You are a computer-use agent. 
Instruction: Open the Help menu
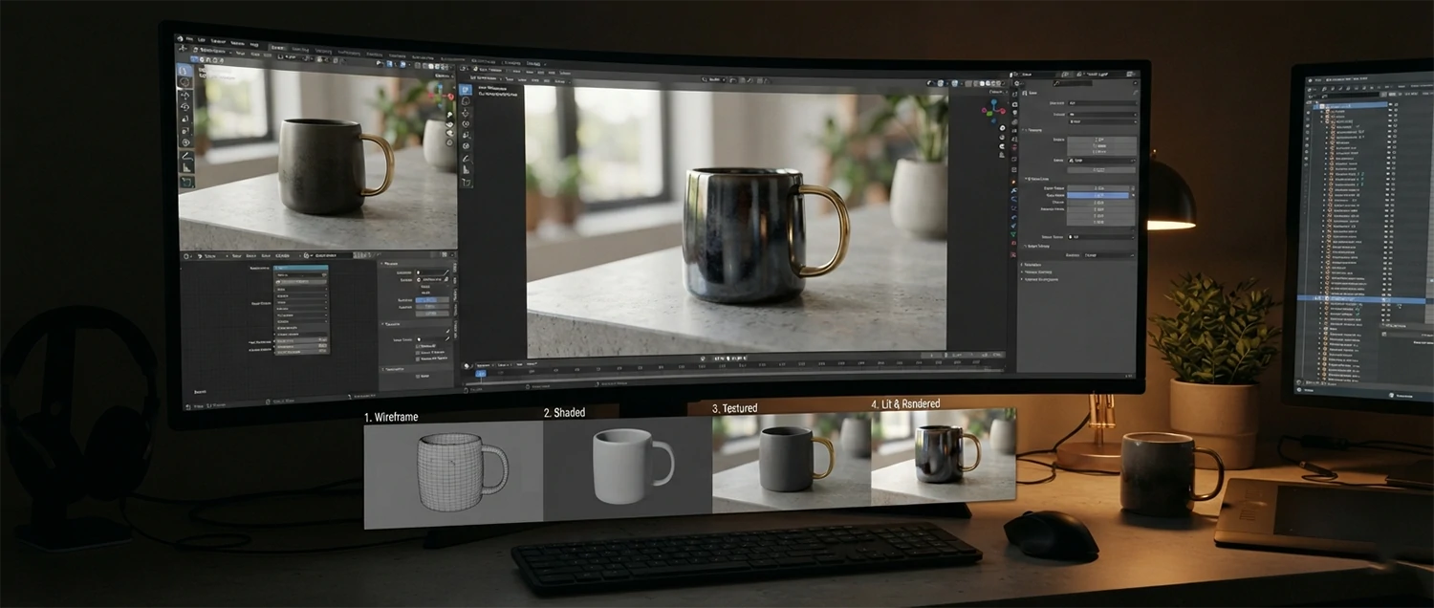254,45
